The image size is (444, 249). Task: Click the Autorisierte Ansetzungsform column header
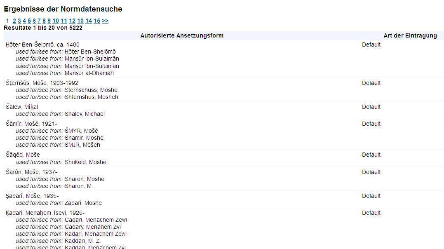click(182, 36)
